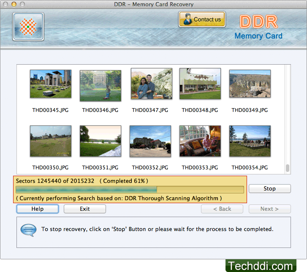This screenshot has height=272, width=307.
Task: Stop the recovery scan
Action: 269,188
